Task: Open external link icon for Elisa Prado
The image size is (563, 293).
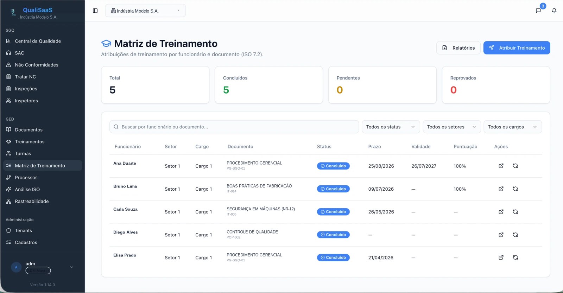Action: pos(501,257)
